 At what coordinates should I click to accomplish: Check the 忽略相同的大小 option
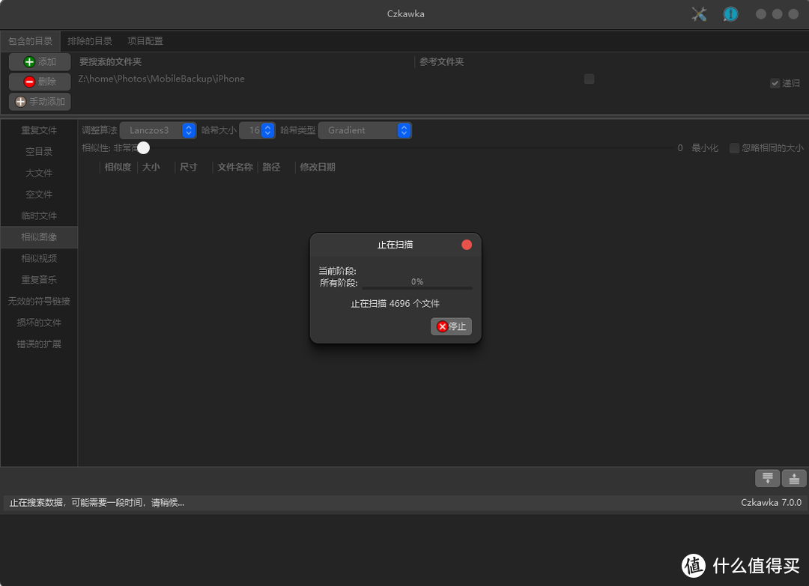coord(734,147)
